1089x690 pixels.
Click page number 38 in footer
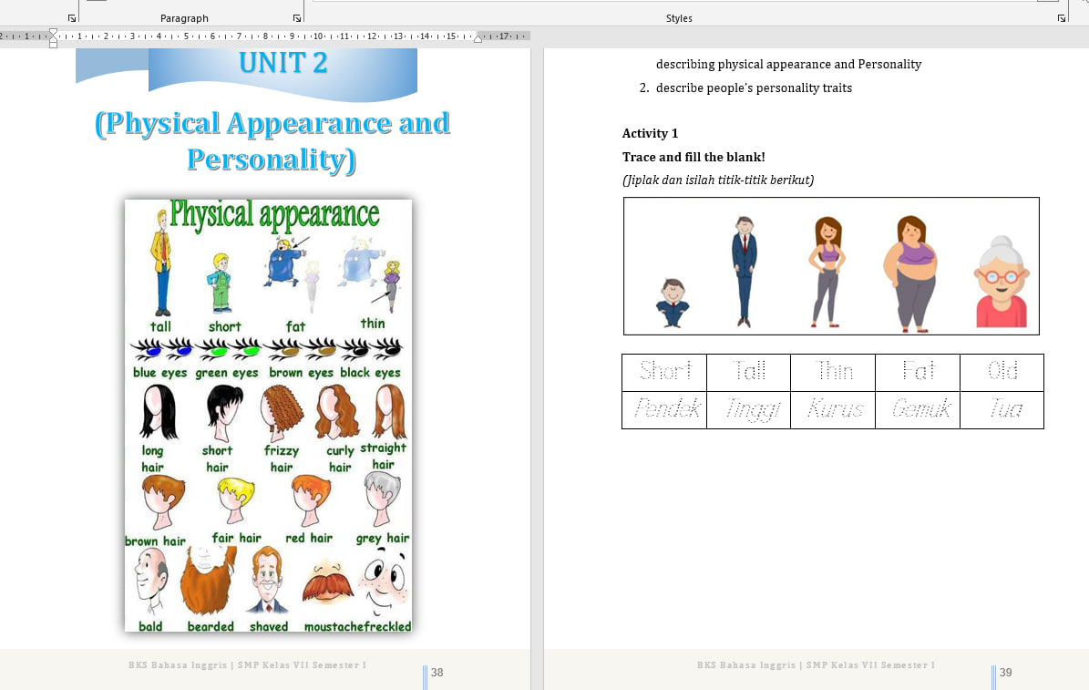click(437, 673)
